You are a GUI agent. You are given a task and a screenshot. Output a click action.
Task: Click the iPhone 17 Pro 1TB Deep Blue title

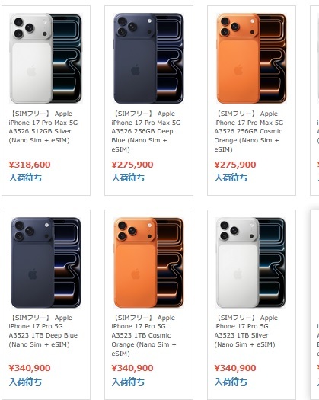pos(43,331)
